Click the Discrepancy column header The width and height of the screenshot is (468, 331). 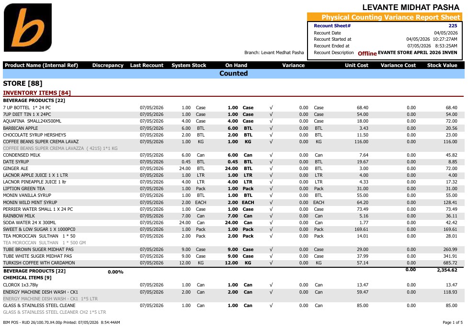tap(108, 65)
